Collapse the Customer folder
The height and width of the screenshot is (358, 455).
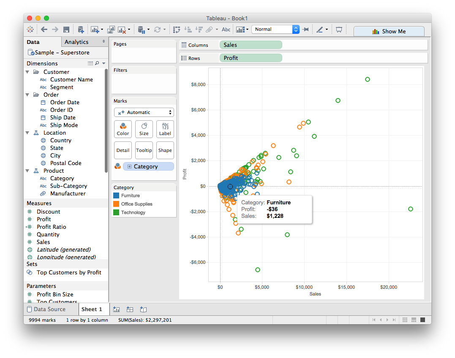tap(27, 72)
